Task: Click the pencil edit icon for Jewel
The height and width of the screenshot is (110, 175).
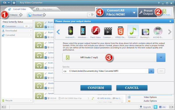Action: point(46,73)
